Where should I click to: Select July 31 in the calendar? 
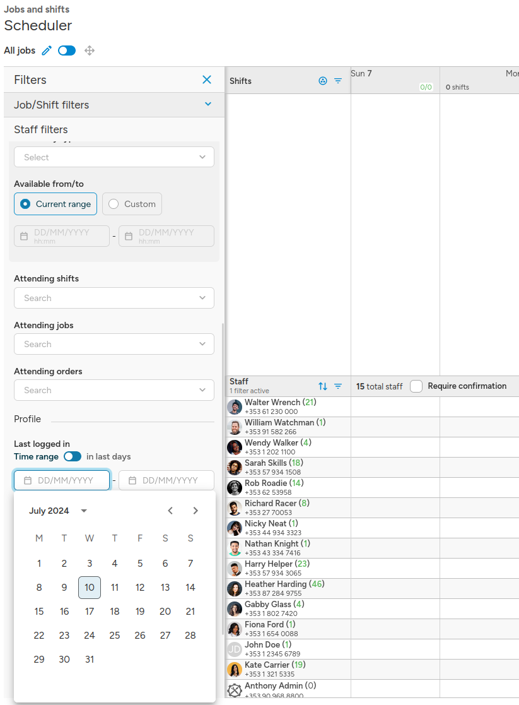pos(90,659)
